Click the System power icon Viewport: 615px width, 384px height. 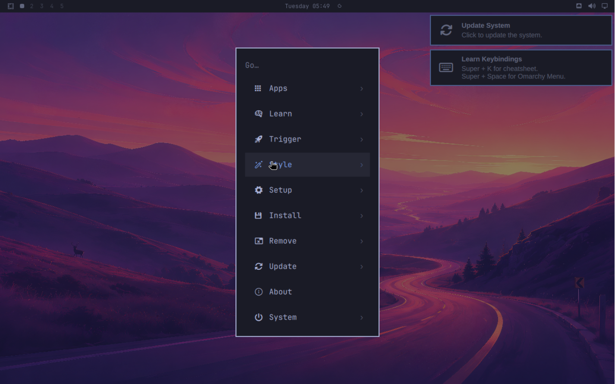[258, 317]
